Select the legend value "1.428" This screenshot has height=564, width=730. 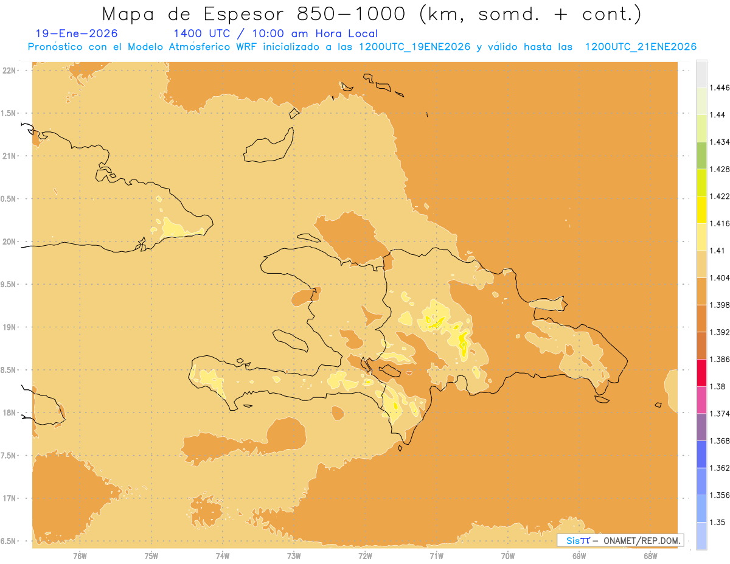tap(720, 169)
